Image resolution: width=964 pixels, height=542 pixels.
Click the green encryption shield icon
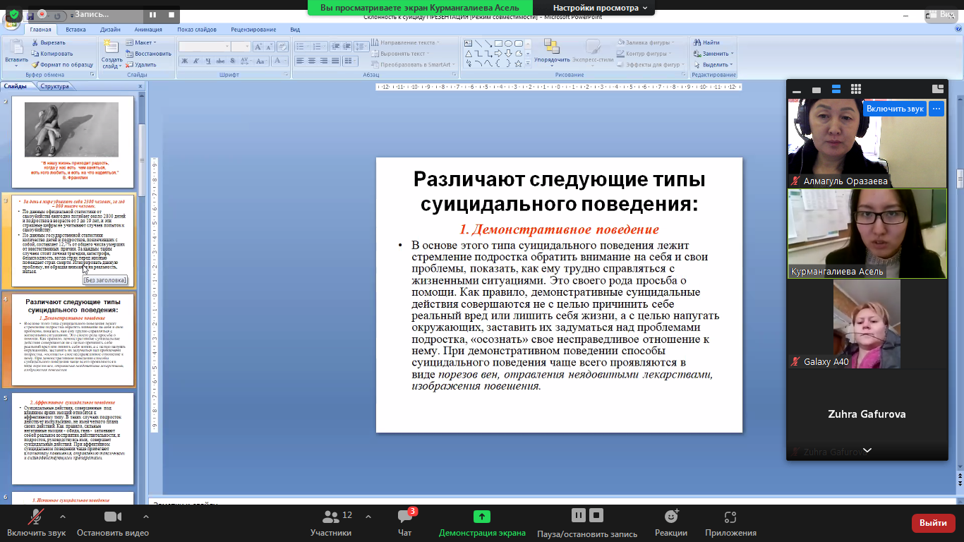click(x=14, y=14)
